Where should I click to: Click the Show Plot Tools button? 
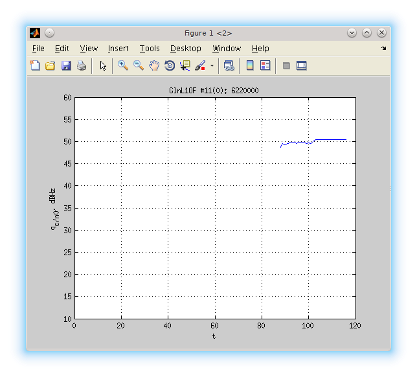click(301, 65)
